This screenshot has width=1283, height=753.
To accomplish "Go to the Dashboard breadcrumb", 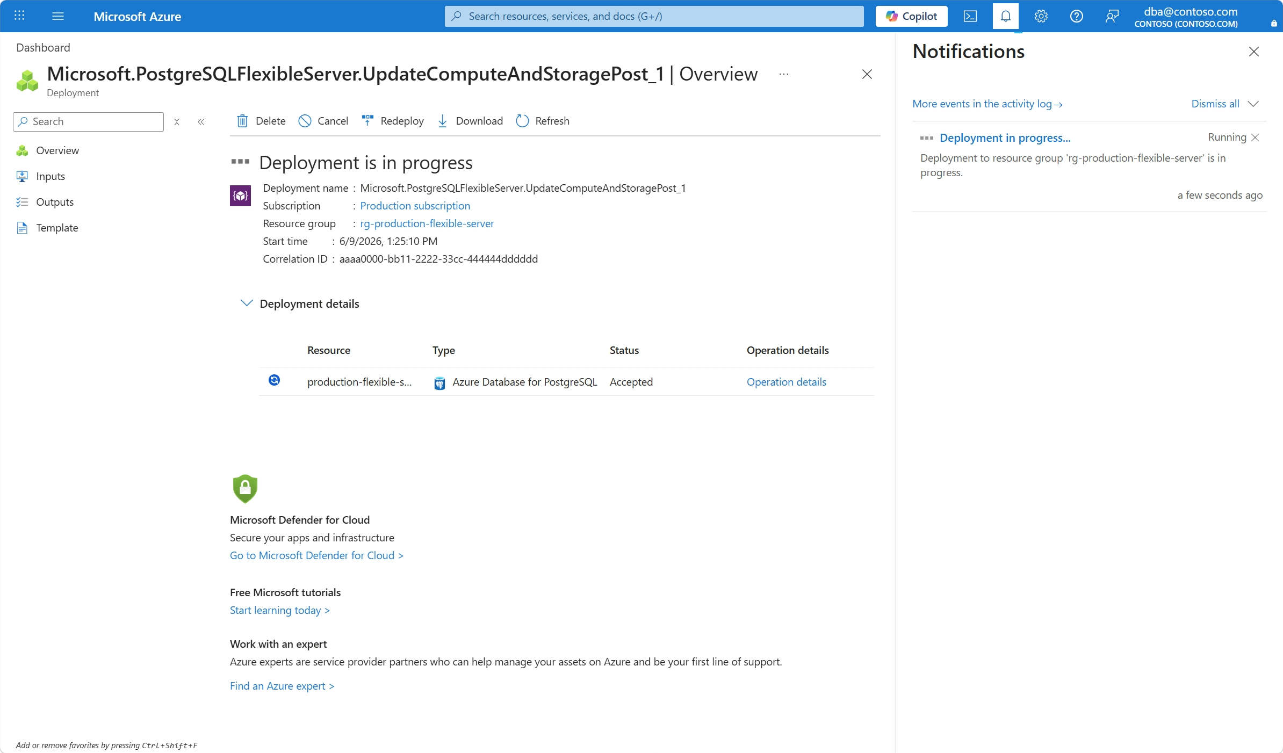I will click(43, 47).
